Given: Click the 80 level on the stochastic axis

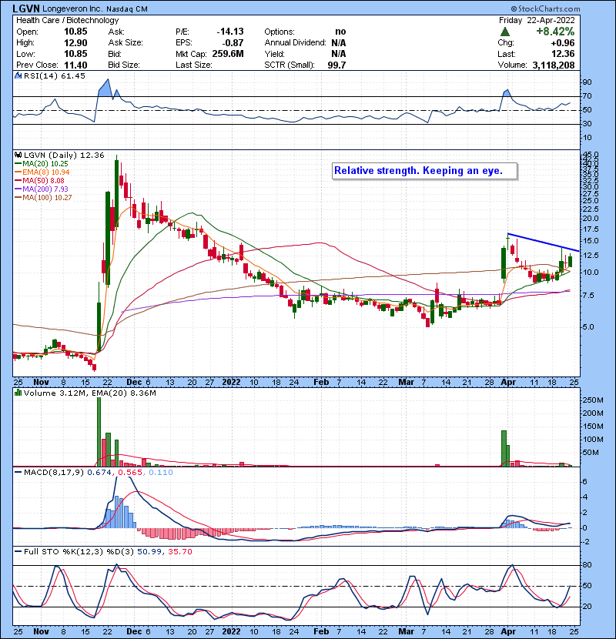Looking at the screenshot, I should pos(587,565).
